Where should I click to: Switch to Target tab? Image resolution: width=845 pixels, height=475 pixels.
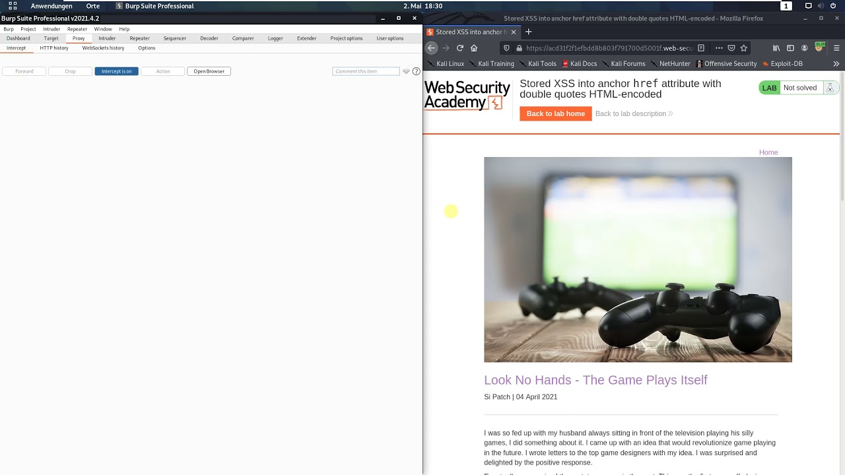tap(51, 38)
